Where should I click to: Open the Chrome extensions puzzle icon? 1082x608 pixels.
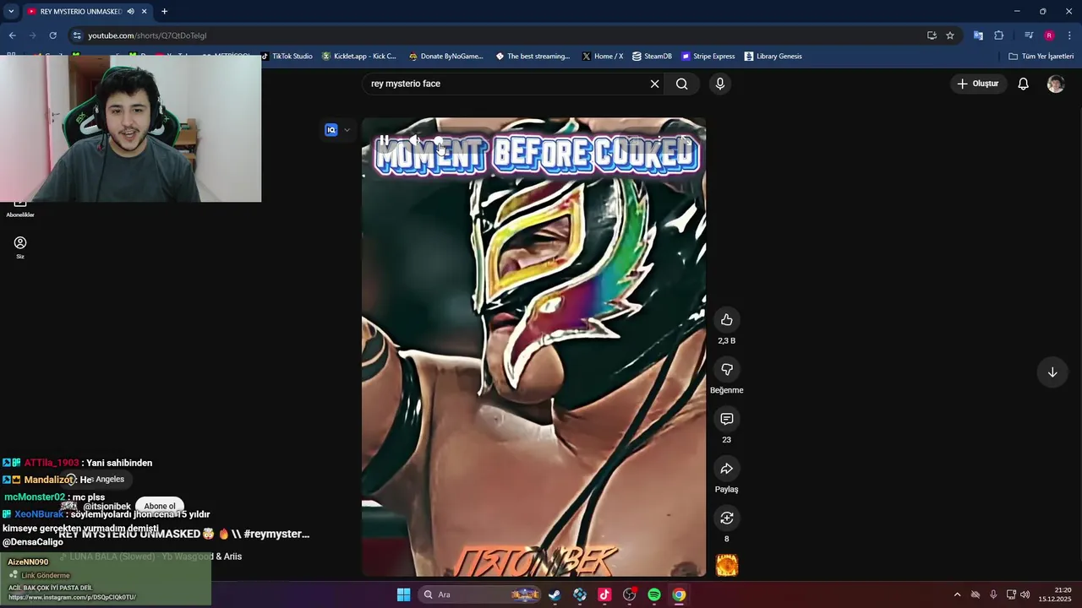[x=999, y=35]
